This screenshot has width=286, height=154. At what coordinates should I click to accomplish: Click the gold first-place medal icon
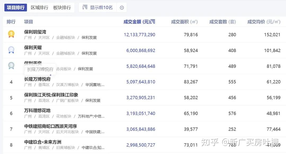(x=11, y=34)
